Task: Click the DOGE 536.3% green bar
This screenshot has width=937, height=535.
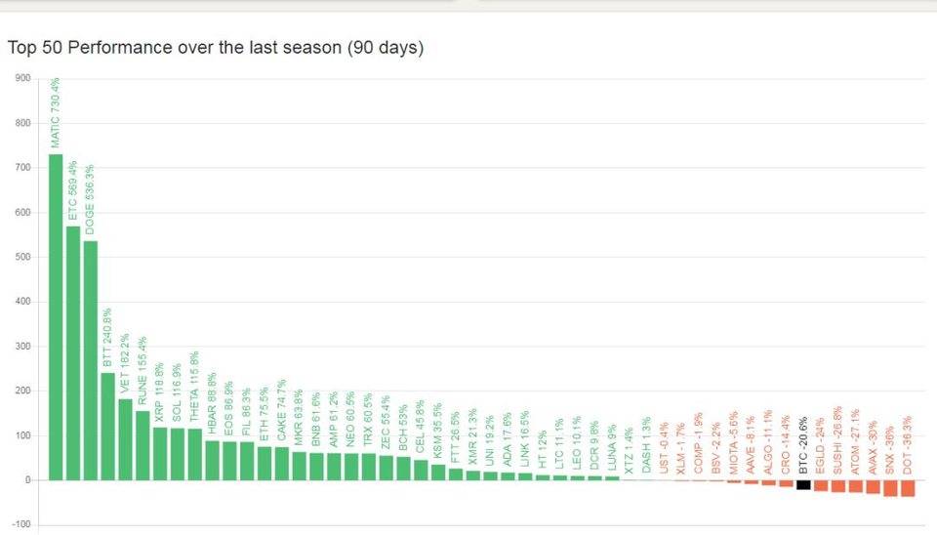Action: [x=90, y=360]
